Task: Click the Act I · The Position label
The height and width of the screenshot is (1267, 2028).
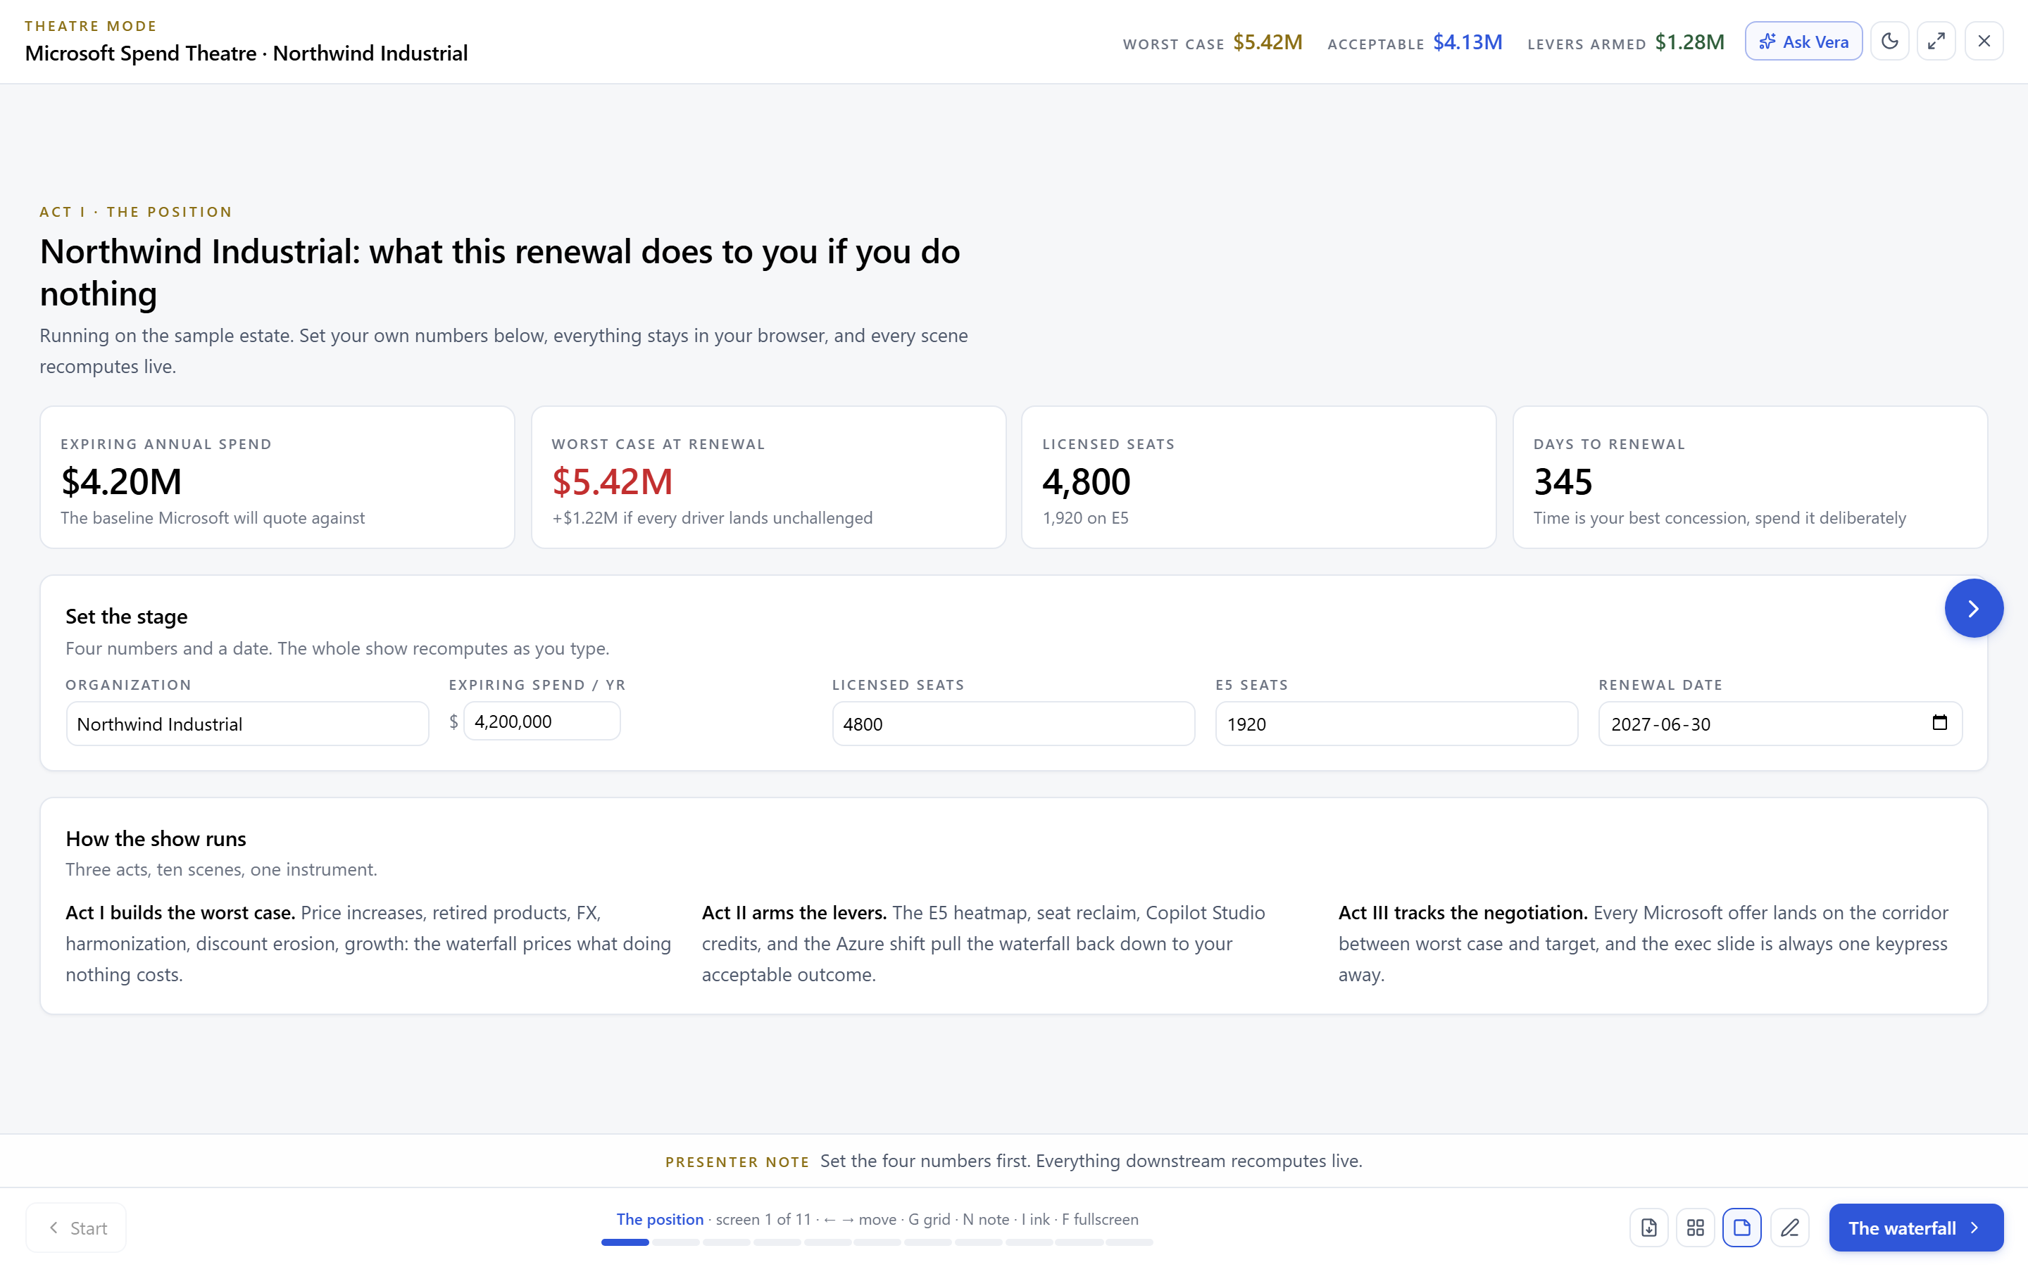Action: [x=136, y=212]
